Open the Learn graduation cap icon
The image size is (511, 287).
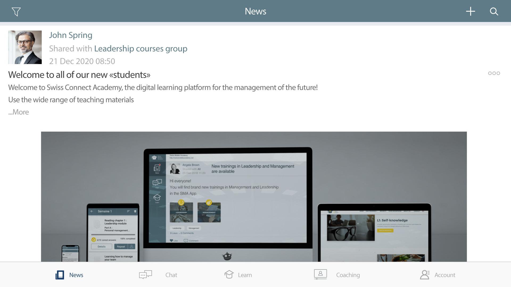coord(229,275)
